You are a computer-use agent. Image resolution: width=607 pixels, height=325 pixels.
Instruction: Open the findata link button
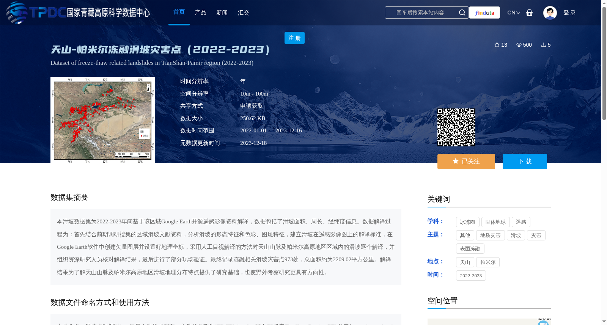tap(484, 13)
